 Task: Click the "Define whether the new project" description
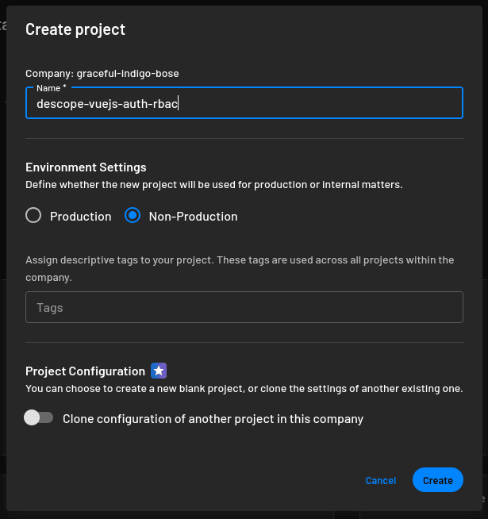tap(214, 184)
